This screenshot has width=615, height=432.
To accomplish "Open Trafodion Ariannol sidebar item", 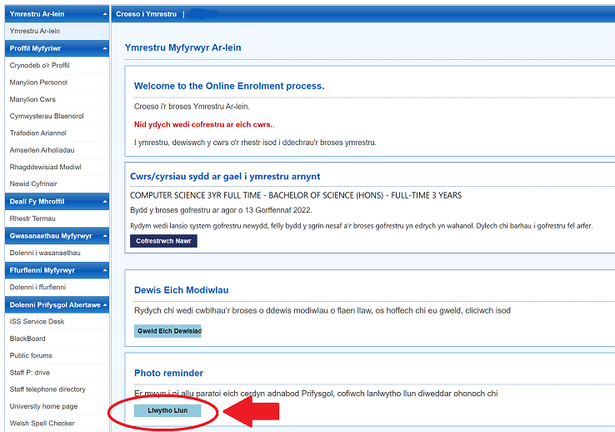I will 38,133.
